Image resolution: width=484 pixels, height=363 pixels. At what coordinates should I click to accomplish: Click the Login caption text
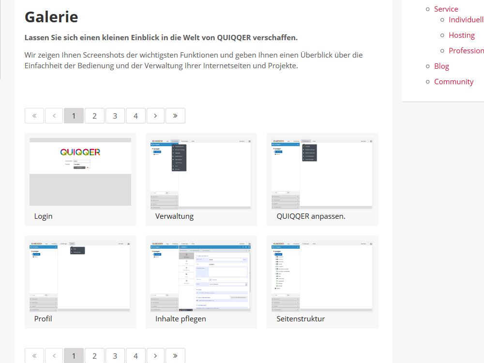pos(43,216)
